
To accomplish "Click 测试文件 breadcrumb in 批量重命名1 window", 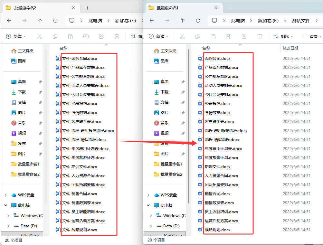I will pyautogui.click(x=301, y=21).
